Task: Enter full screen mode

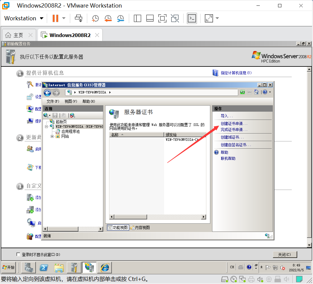Action: coord(162,18)
